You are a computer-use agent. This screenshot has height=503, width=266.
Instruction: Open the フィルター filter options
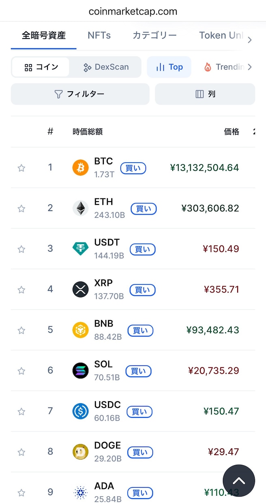tap(80, 94)
